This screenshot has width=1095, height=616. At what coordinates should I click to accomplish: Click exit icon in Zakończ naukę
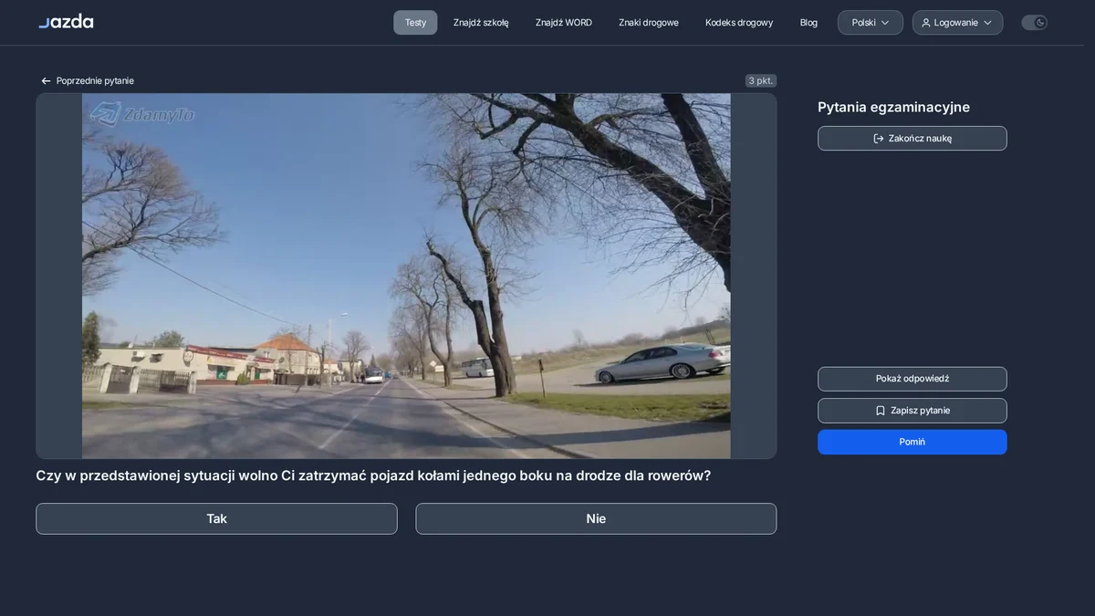(x=879, y=139)
